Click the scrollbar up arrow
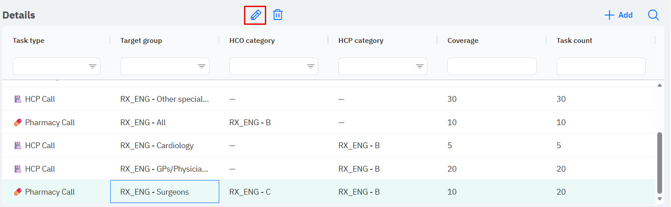This screenshot has width=671, height=207. point(659,85)
